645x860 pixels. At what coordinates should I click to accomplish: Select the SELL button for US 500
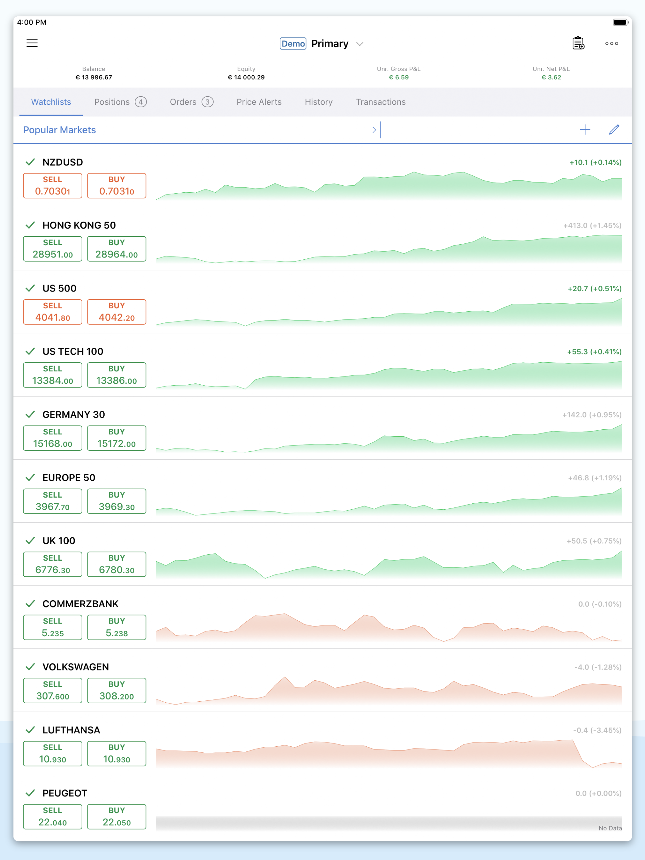click(x=53, y=311)
